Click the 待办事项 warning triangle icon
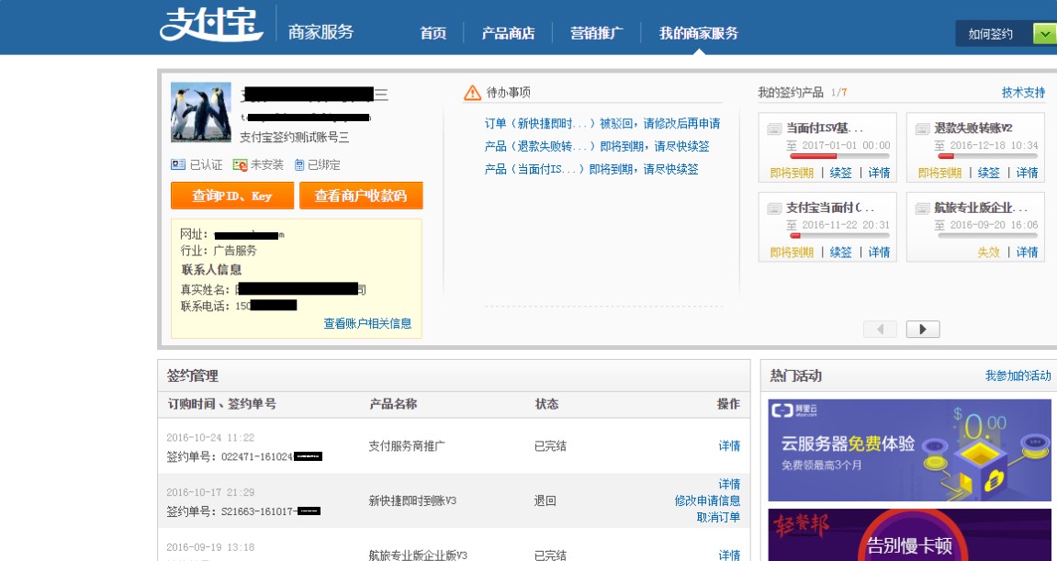Viewport: 1057px width, 561px height. (472, 92)
